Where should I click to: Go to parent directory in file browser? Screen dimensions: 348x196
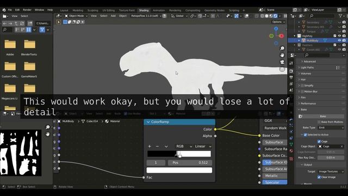[x=16, y=23]
